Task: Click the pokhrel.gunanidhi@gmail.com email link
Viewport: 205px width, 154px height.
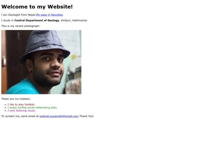Action: pos(59,116)
